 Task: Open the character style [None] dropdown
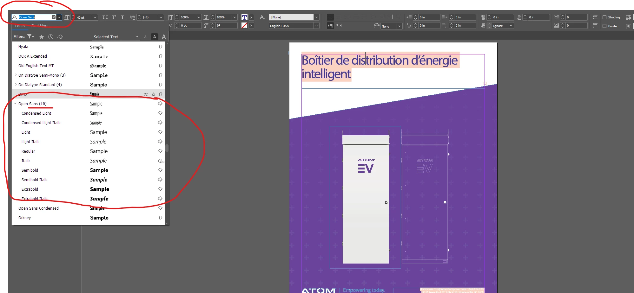pyautogui.click(x=316, y=17)
